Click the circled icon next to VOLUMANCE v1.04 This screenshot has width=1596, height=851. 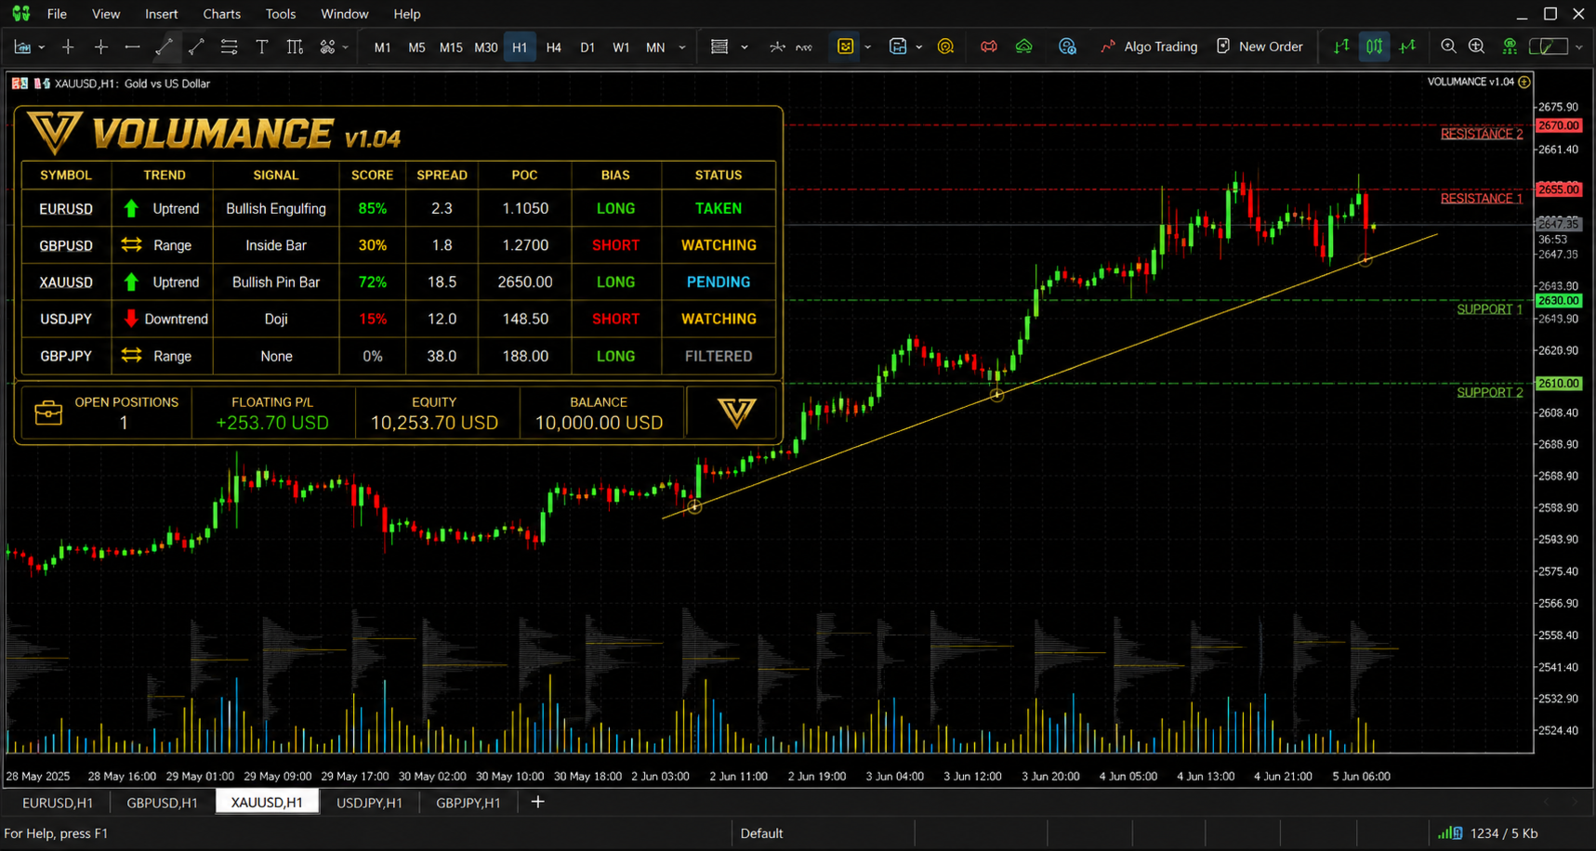coord(1524,83)
